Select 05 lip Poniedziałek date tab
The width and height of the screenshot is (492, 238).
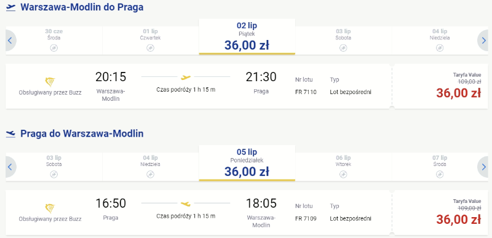pyautogui.click(x=247, y=163)
